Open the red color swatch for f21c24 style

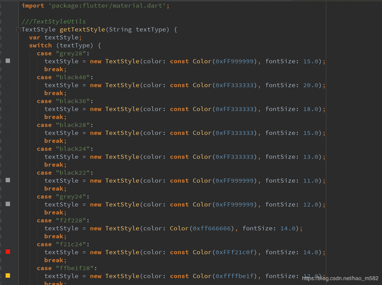pos(8,252)
